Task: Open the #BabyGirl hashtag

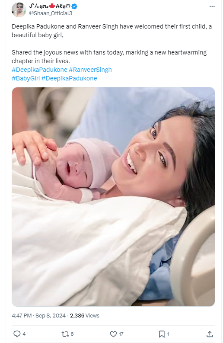Action: (x=26, y=78)
